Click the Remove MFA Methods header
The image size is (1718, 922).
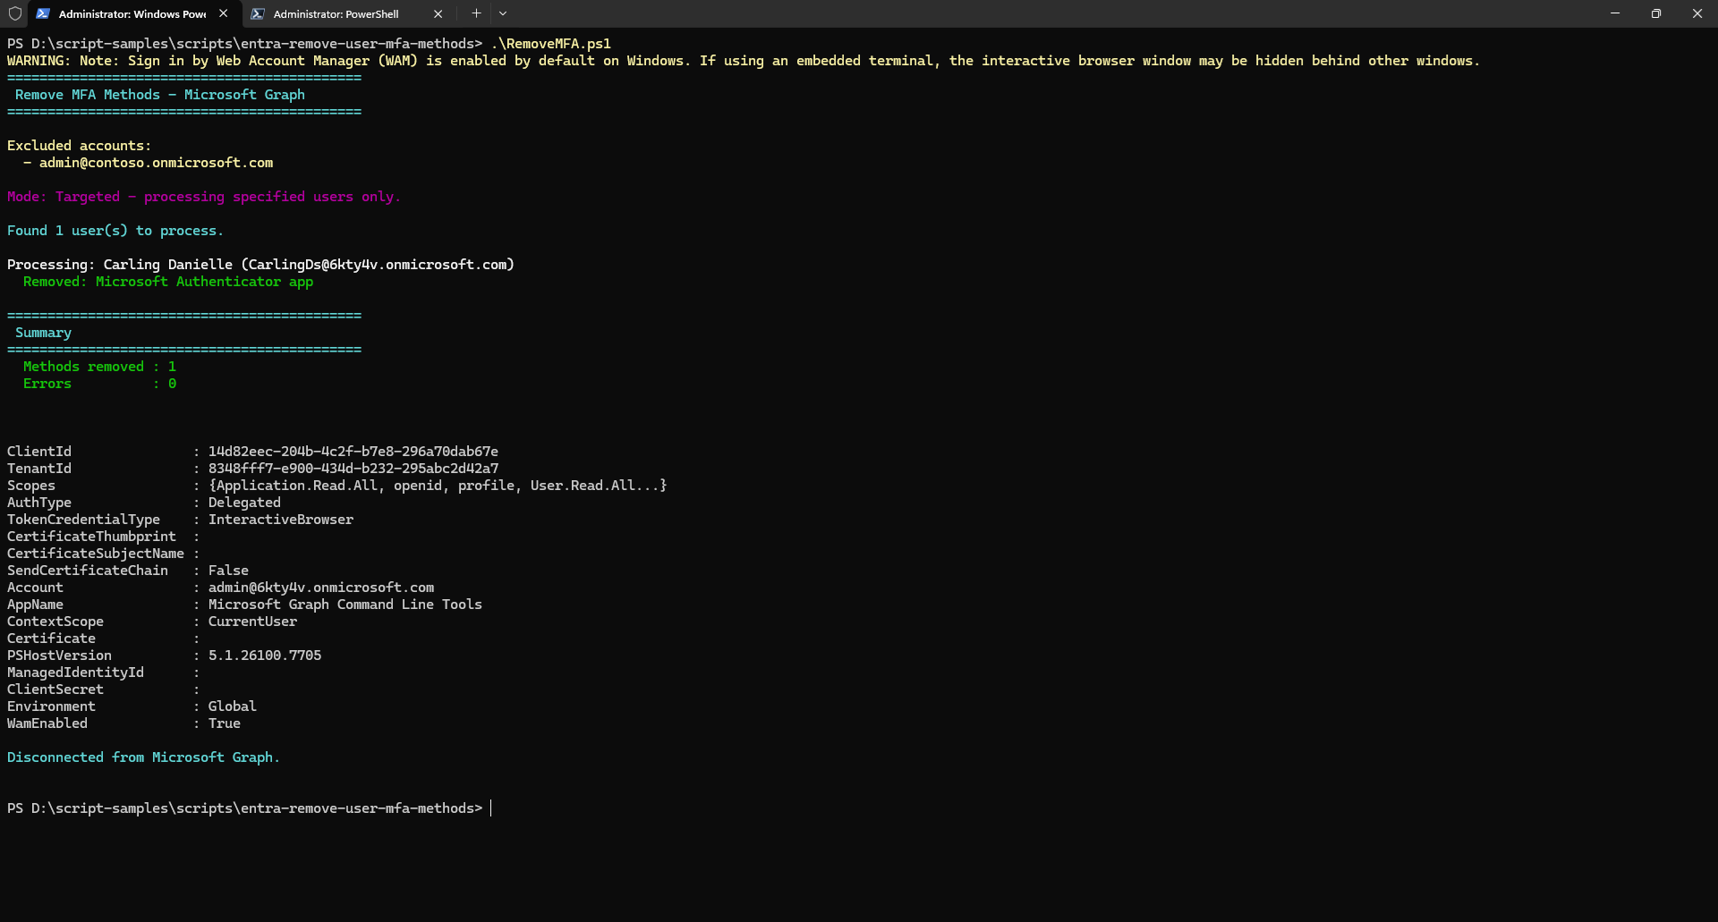[x=155, y=94]
